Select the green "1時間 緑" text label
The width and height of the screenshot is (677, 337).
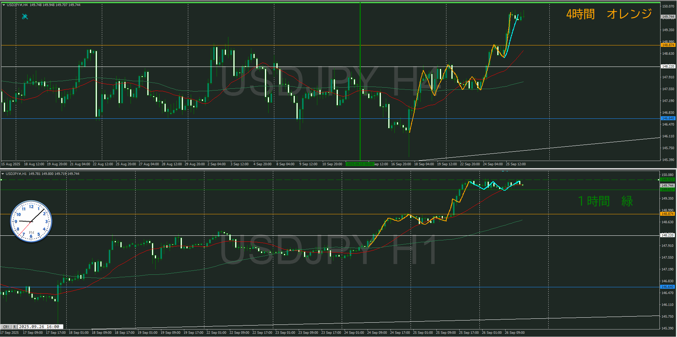coord(605,201)
